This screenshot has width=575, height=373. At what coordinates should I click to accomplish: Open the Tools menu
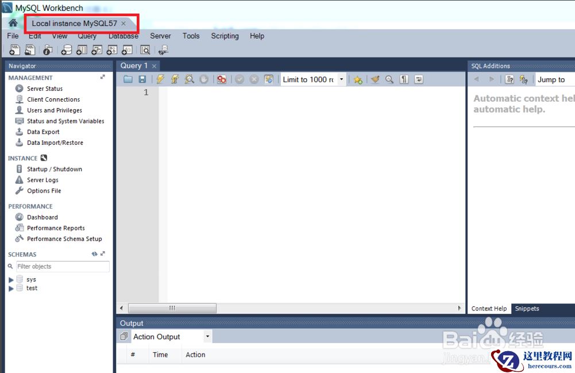pos(191,36)
